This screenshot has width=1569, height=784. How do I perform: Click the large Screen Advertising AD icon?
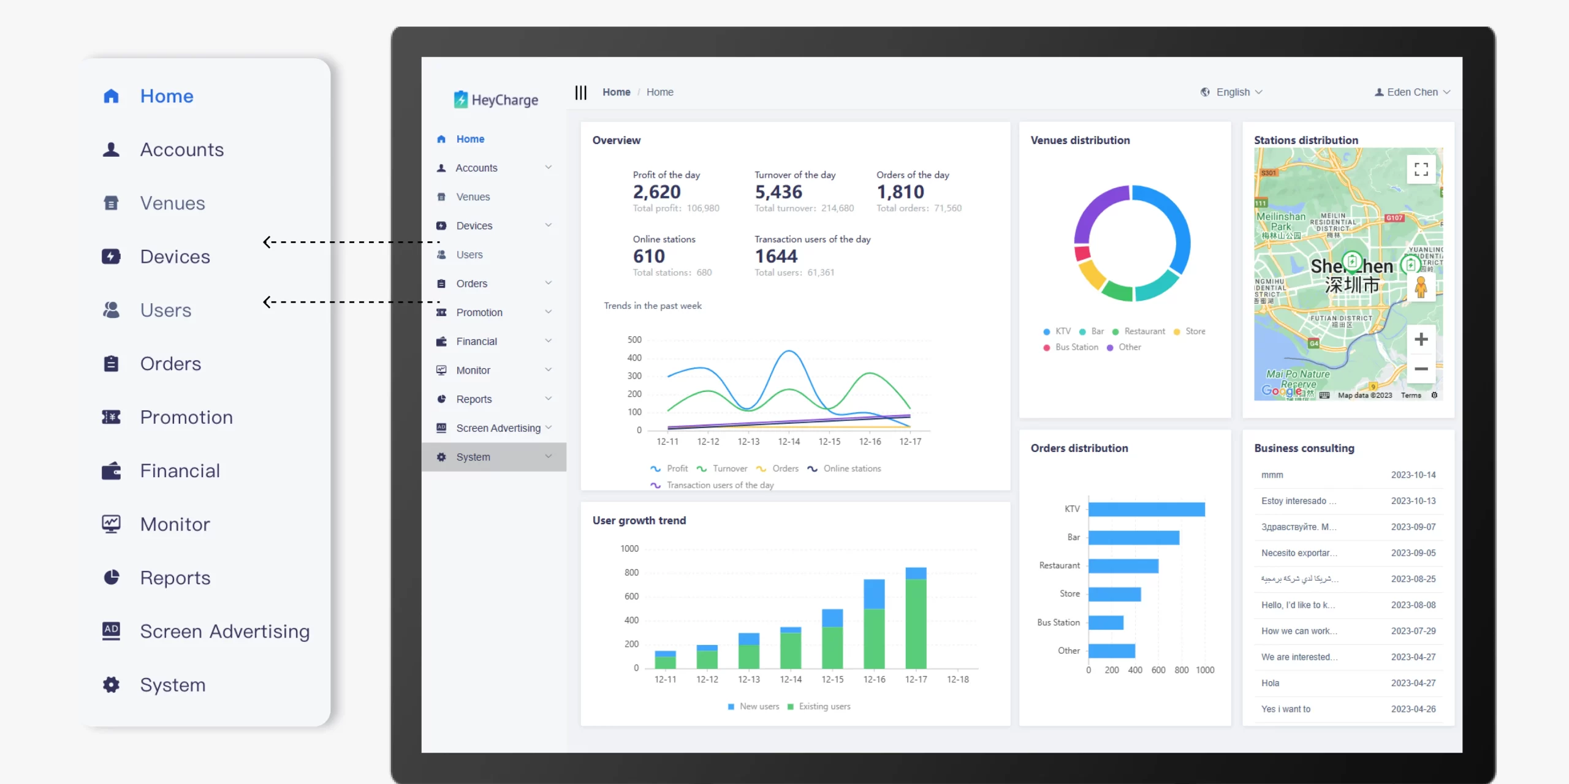[111, 631]
